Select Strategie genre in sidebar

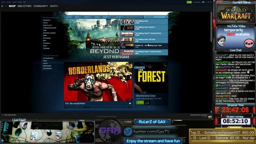coord(46,48)
